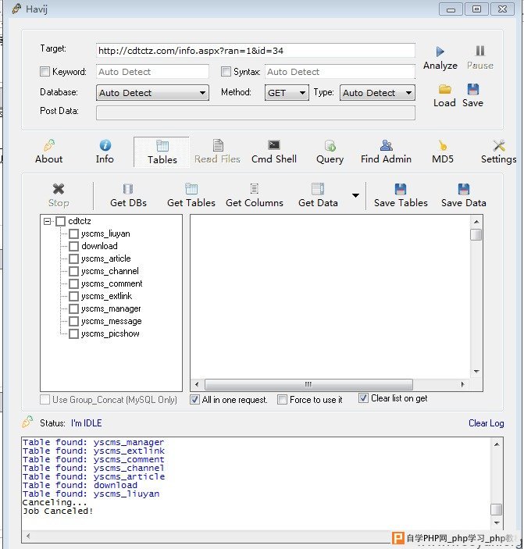The image size is (524, 549).
Task: Open the Method GET dropdown
Action: tap(287, 93)
